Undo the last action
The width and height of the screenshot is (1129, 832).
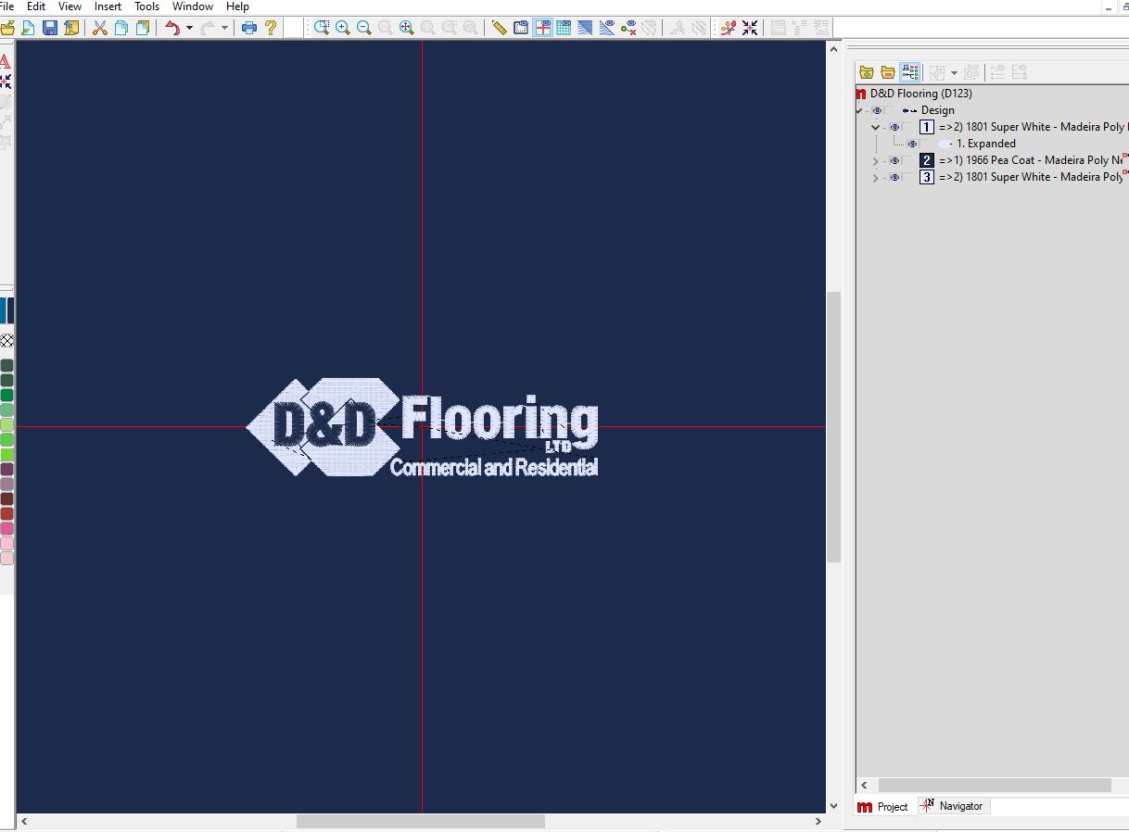pyautogui.click(x=172, y=28)
